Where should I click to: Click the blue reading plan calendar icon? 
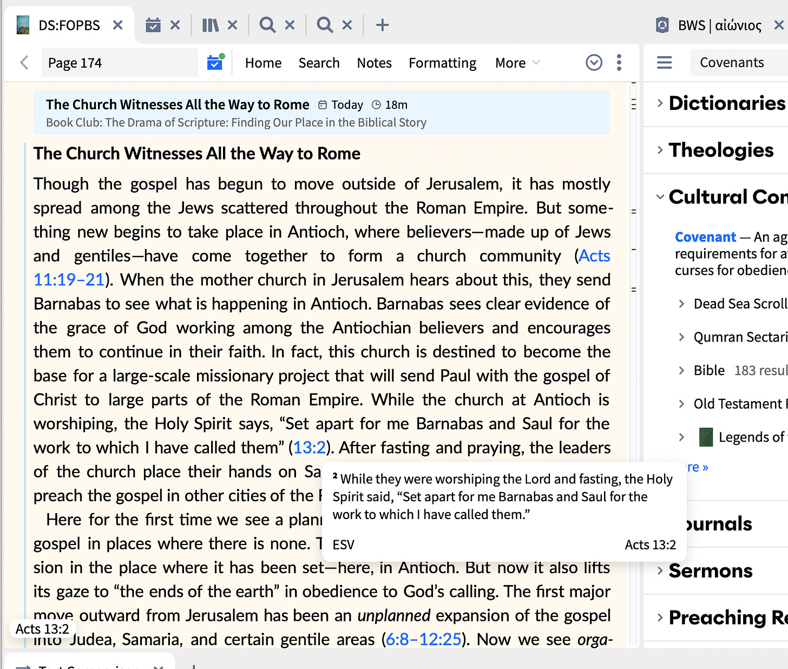pos(215,62)
